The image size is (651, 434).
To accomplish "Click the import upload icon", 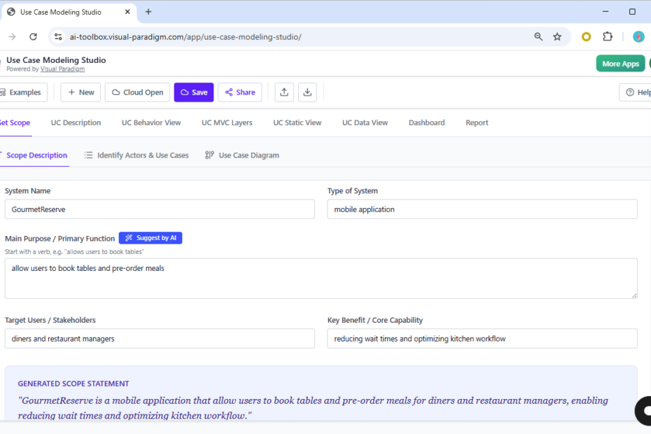I will 283,92.
